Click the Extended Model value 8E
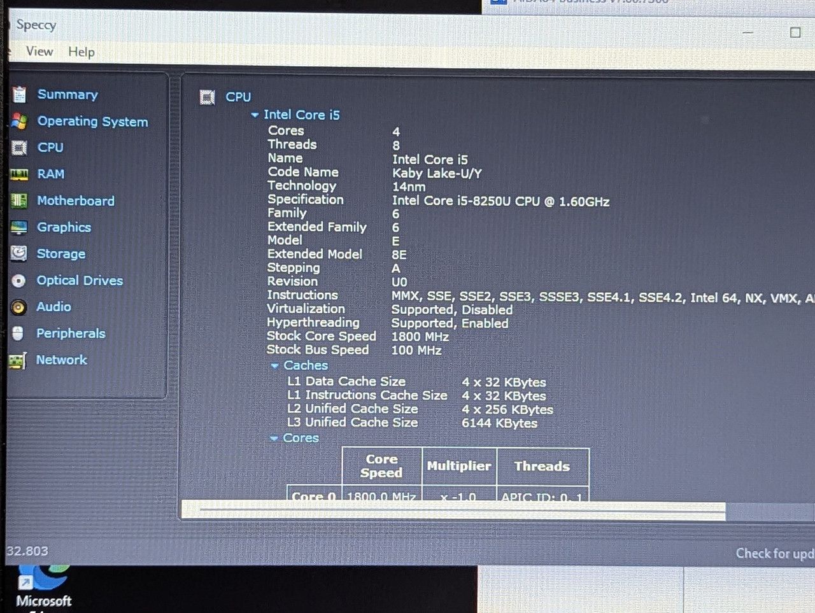This screenshot has width=815, height=613. tap(399, 255)
